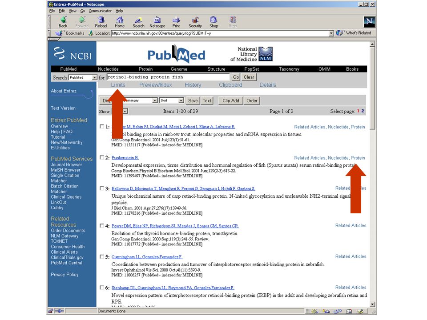Open the View menu

(73, 11)
